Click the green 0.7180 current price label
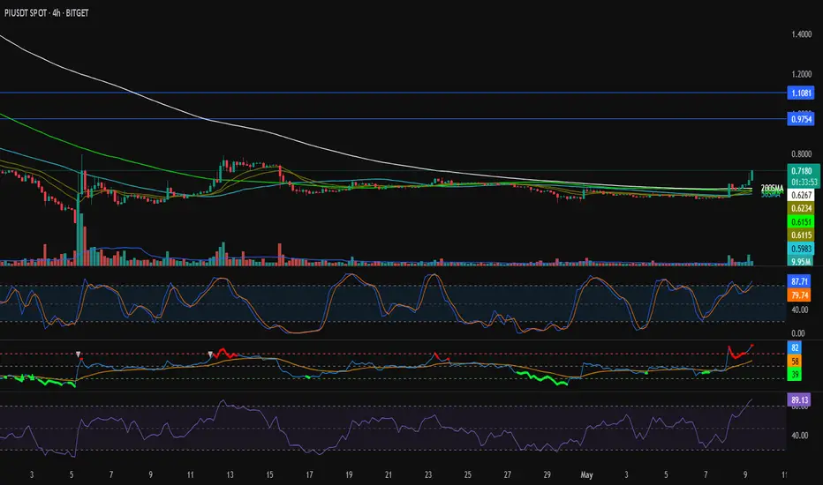The image size is (823, 485). 803,171
